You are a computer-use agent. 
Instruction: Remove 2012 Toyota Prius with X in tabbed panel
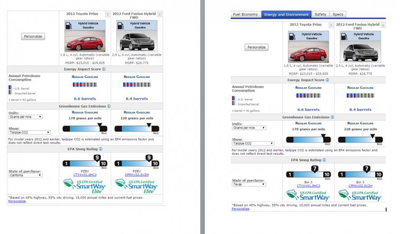click(x=331, y=26)
